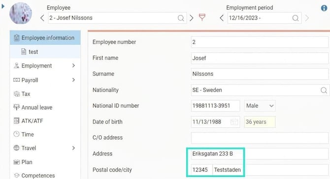Viewport: 330px width, 179px height.
Task: Go to previous employee arrow
Action: click(42, 18)
